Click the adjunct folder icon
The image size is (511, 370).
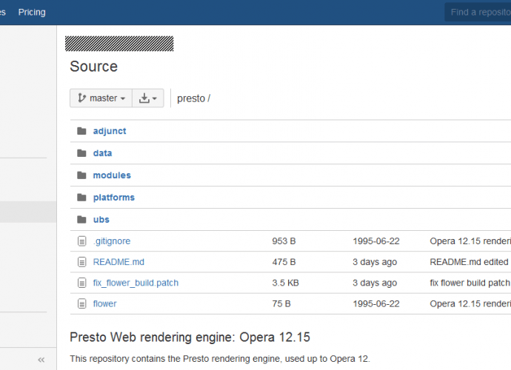point(81,131)
